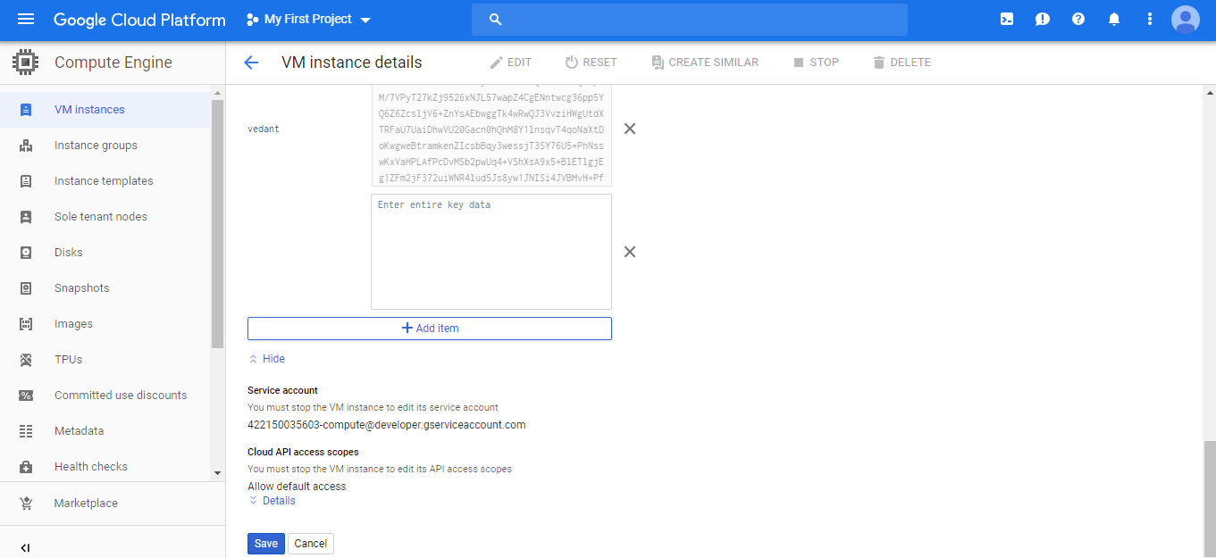Viewport: 1216px width, 558px height.
Task: Open Health checks in the sidebar
Action: [x=105, y=467]
